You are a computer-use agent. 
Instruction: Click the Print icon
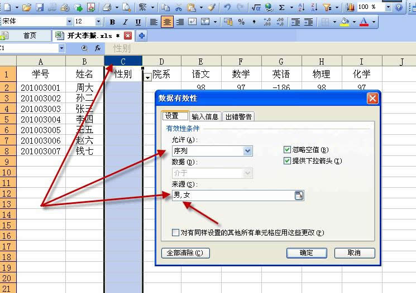[107, 7]
